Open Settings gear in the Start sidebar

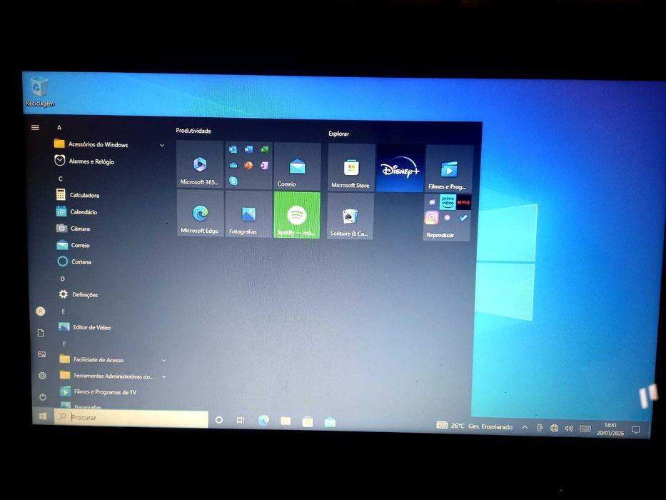point(42,376)
